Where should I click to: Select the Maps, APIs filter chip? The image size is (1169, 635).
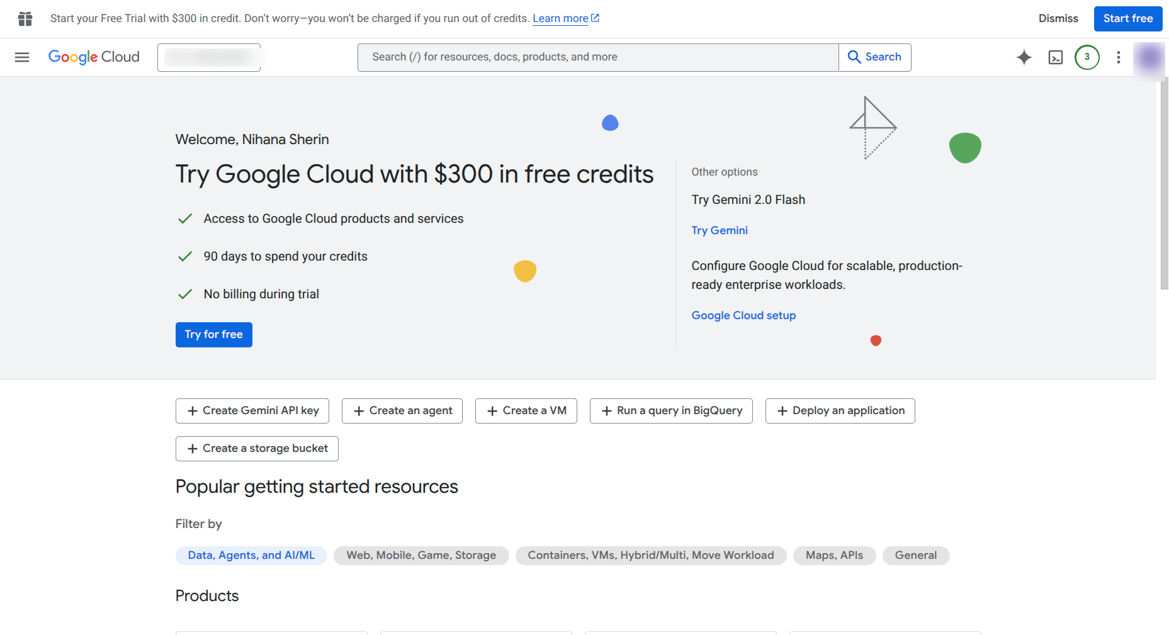click(x=835, y=556)
